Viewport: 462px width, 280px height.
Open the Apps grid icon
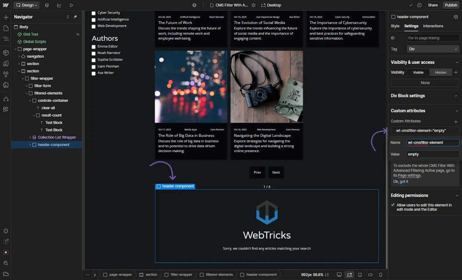click(x=6, y=109)
